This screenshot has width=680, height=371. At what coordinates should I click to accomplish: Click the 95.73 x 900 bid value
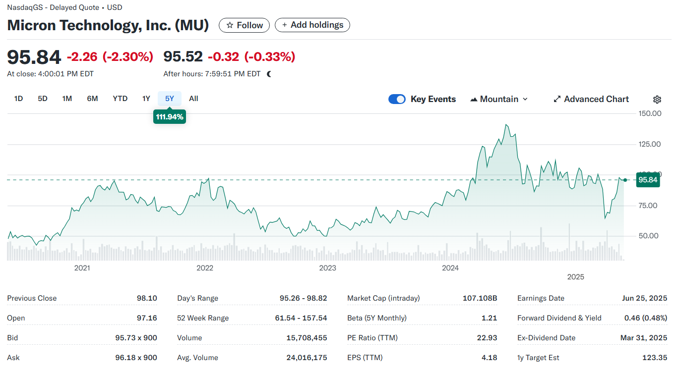[x=136, y=338]
